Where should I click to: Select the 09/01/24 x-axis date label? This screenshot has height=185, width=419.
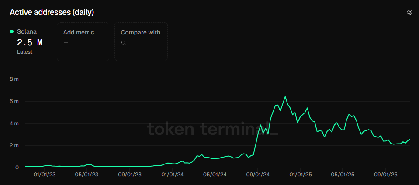click(258, 175)
